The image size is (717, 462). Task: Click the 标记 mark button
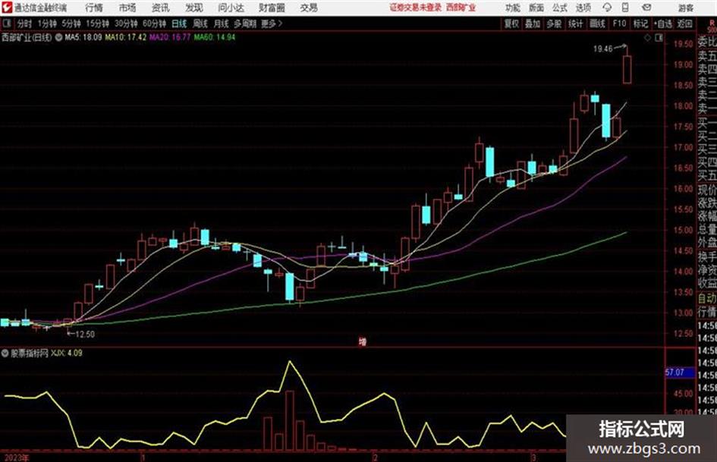640,24
